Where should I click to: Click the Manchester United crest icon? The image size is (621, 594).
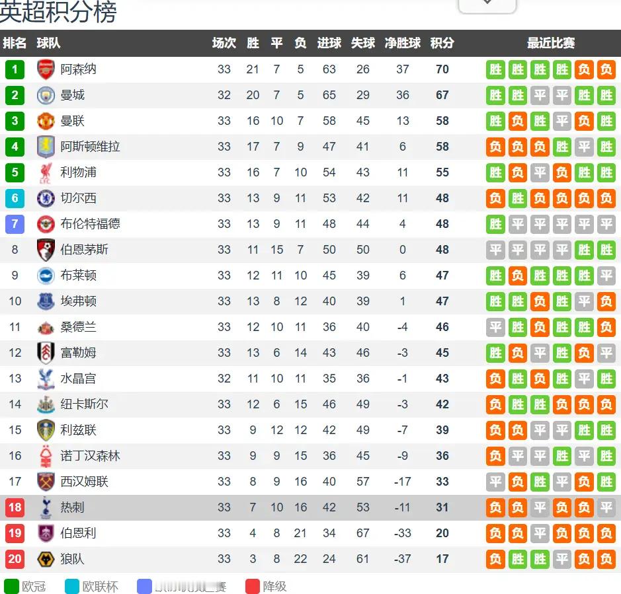click(46, 121)
